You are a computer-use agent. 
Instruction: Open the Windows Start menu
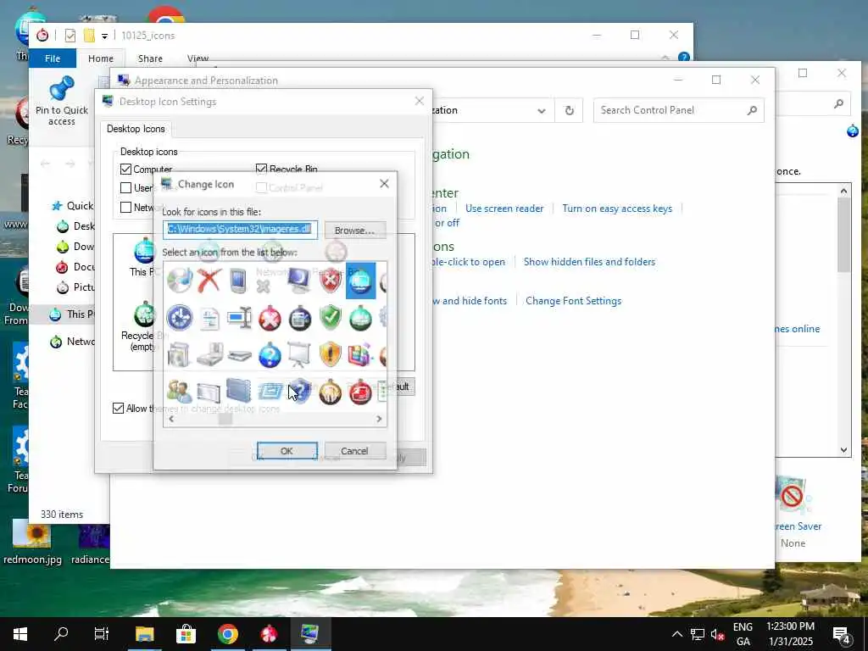20,634
